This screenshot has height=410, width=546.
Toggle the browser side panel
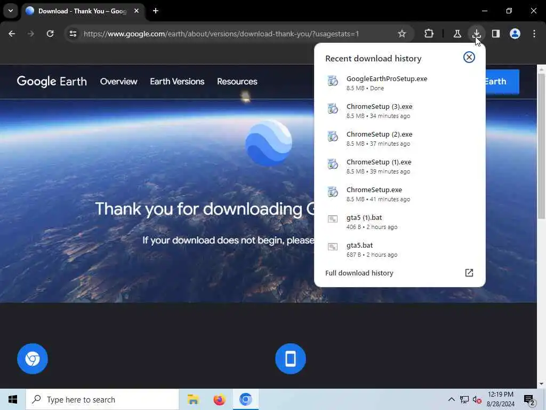tap(496, 34)
